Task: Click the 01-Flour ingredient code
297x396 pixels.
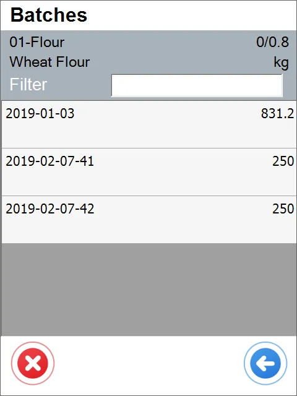Action: pyautogui.click(x=37, y=42)
